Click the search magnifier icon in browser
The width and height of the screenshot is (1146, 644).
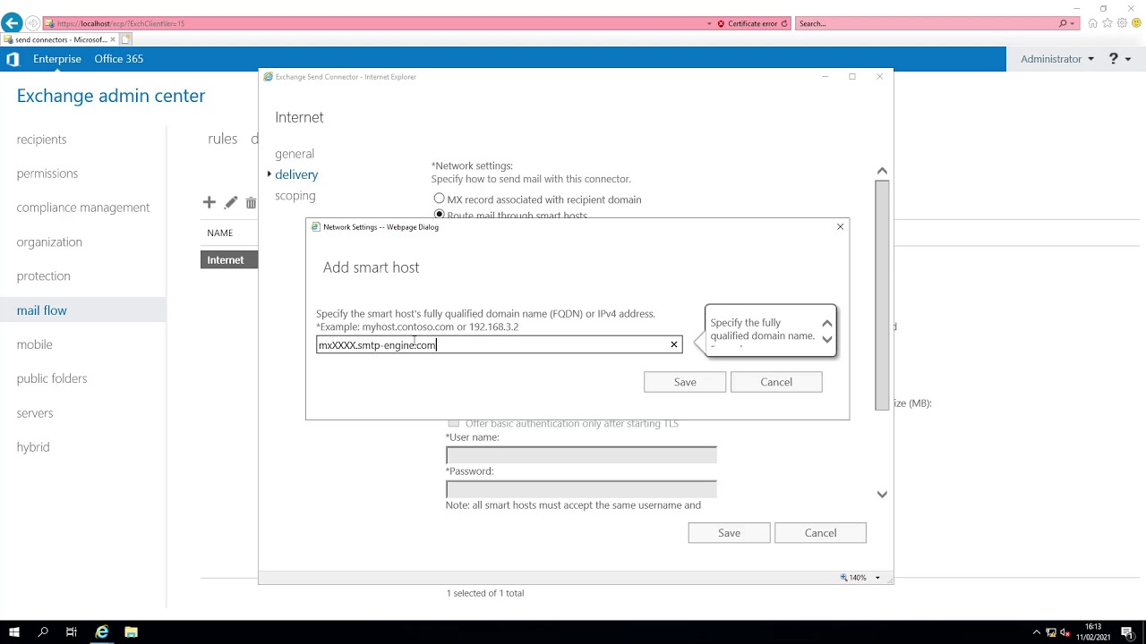(1063, 23)
